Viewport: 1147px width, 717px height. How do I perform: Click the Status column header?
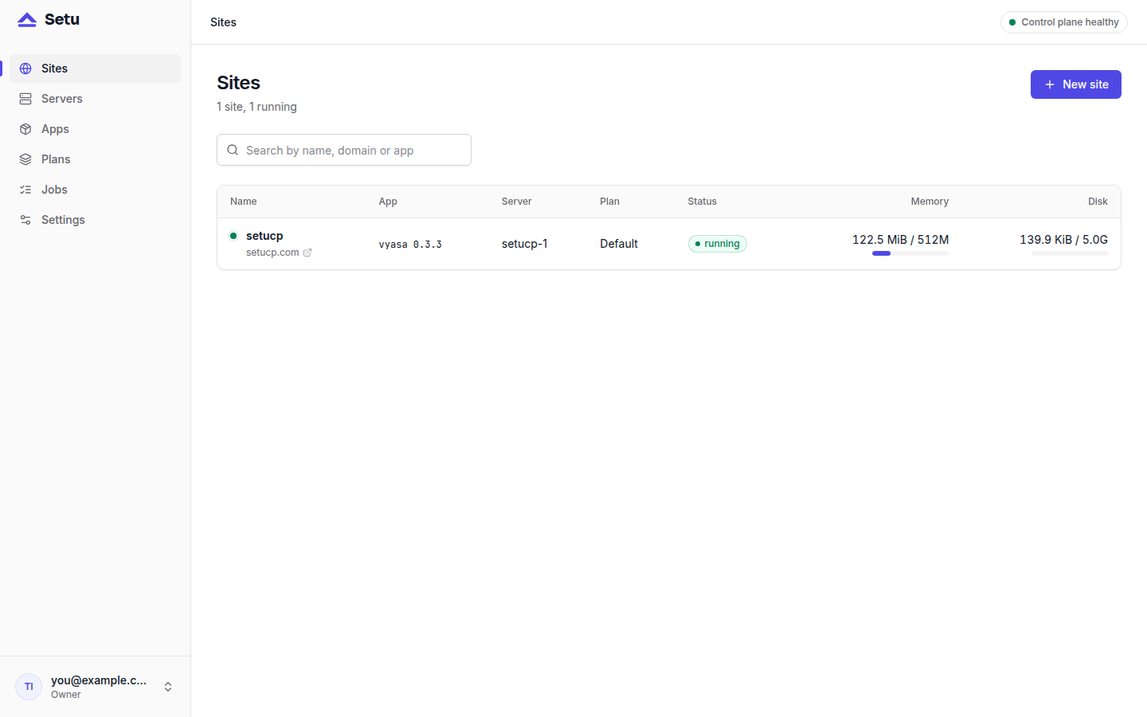pyautogui.click(x=703, y=202)
